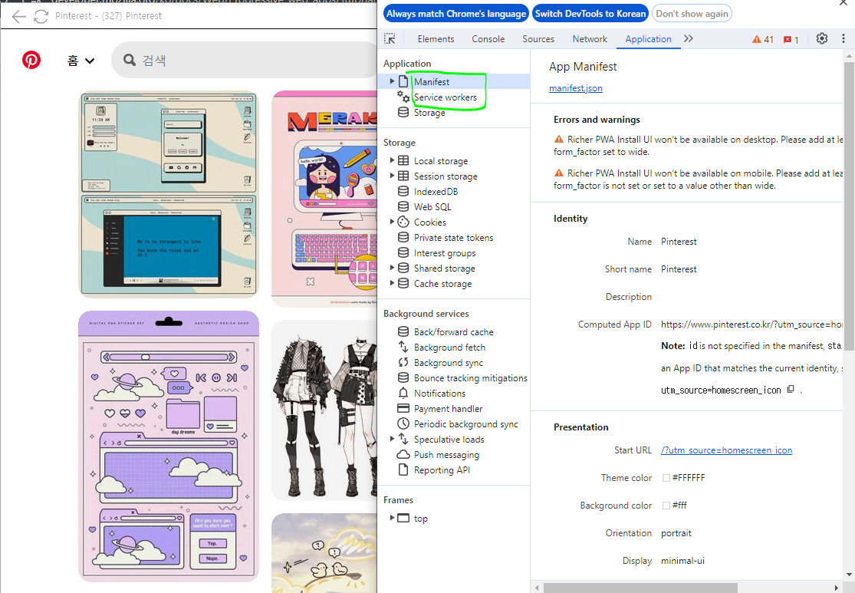Click the Notifications bell icon
The height and width of the screenshot is (593, 855).
pyautogui.click(x=403, y=393)
